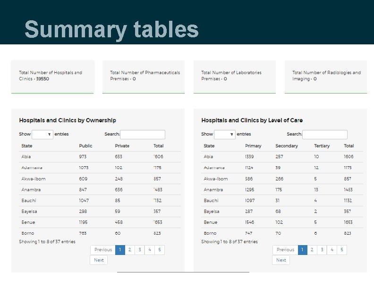Click Previous button under Ownership table

tap(103, 250)
